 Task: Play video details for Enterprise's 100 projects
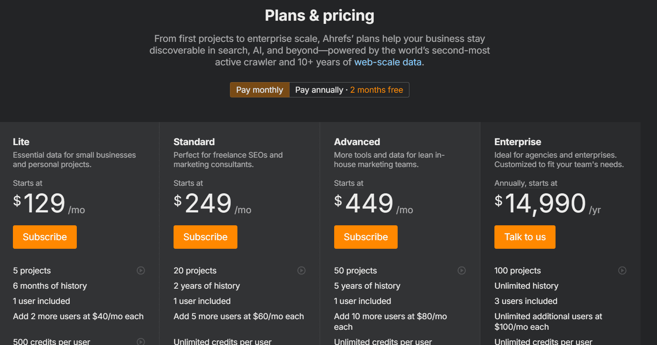[x=622, y=270]
